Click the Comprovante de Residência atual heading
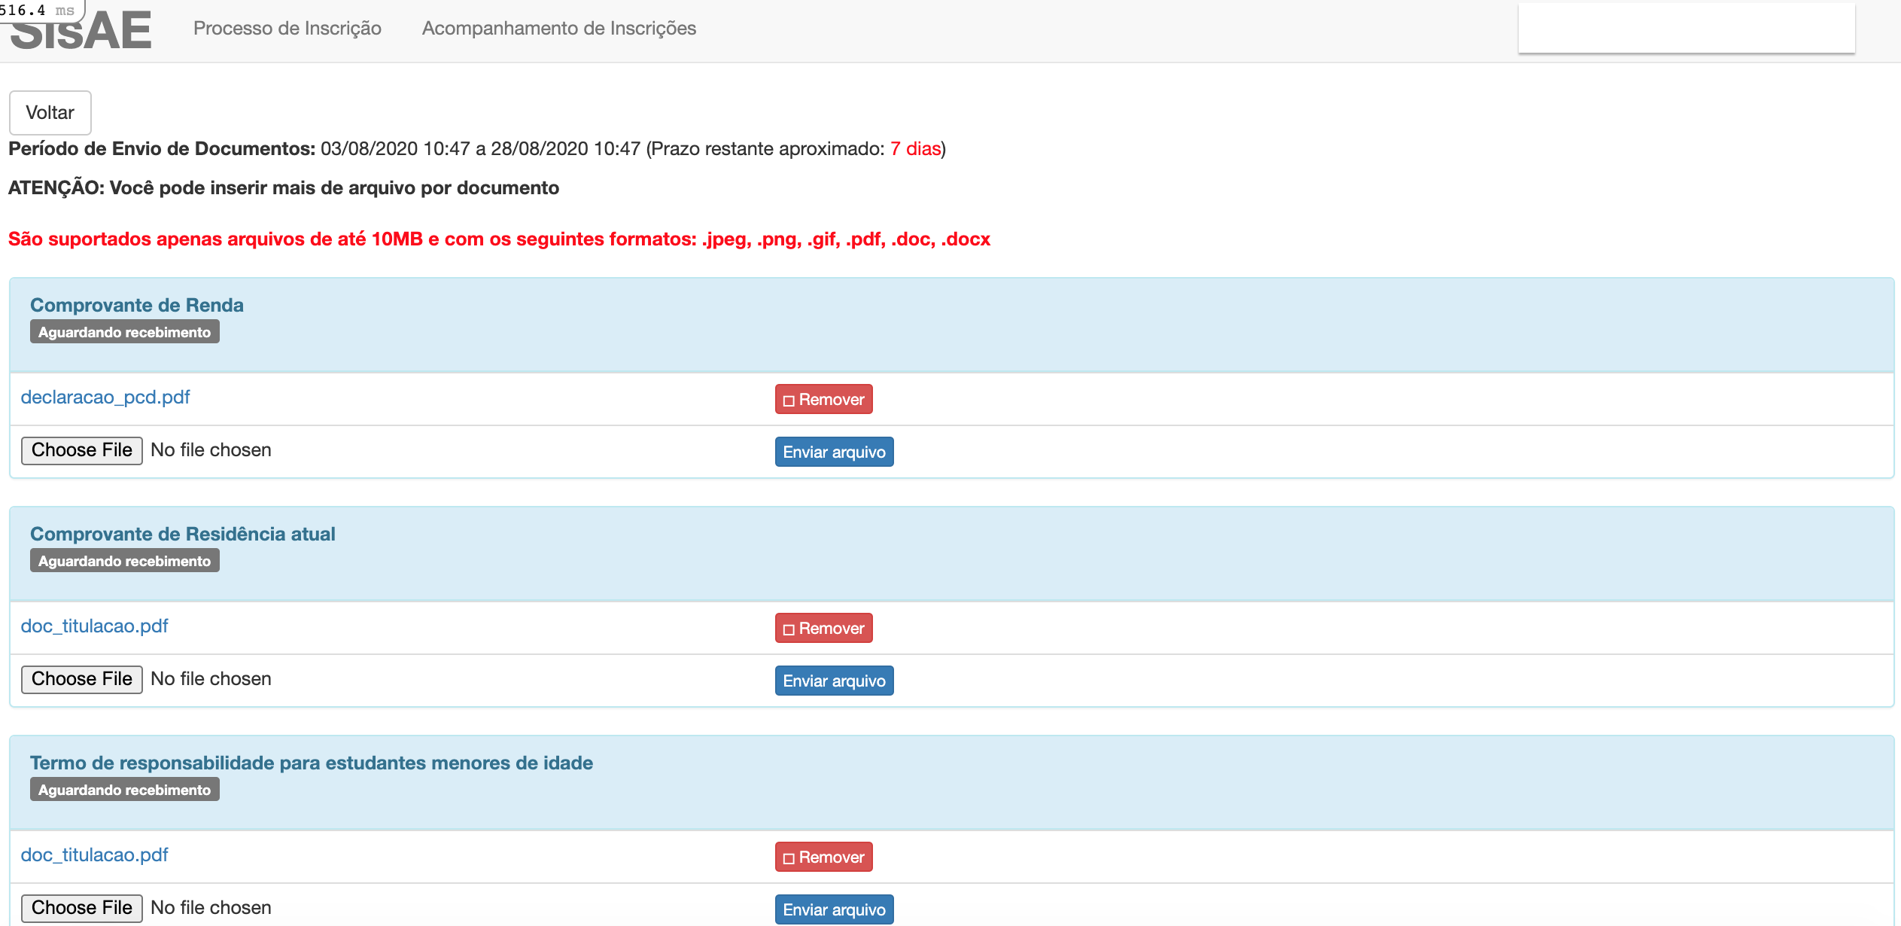The width and height of the screenshot is (1901, 926). point(183,534)
